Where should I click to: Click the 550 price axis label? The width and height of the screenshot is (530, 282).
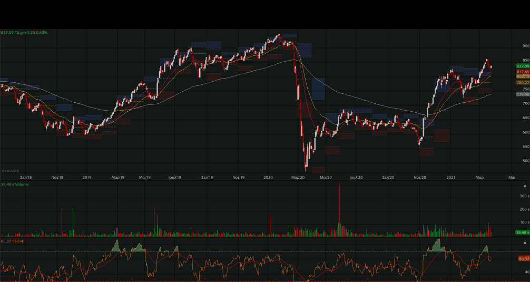[x=526, y=147]
